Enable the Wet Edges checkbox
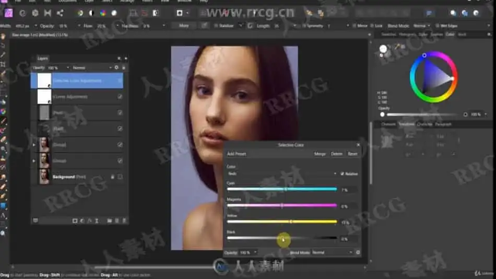This screenshot has height=279, width=496. pos(438,26)
